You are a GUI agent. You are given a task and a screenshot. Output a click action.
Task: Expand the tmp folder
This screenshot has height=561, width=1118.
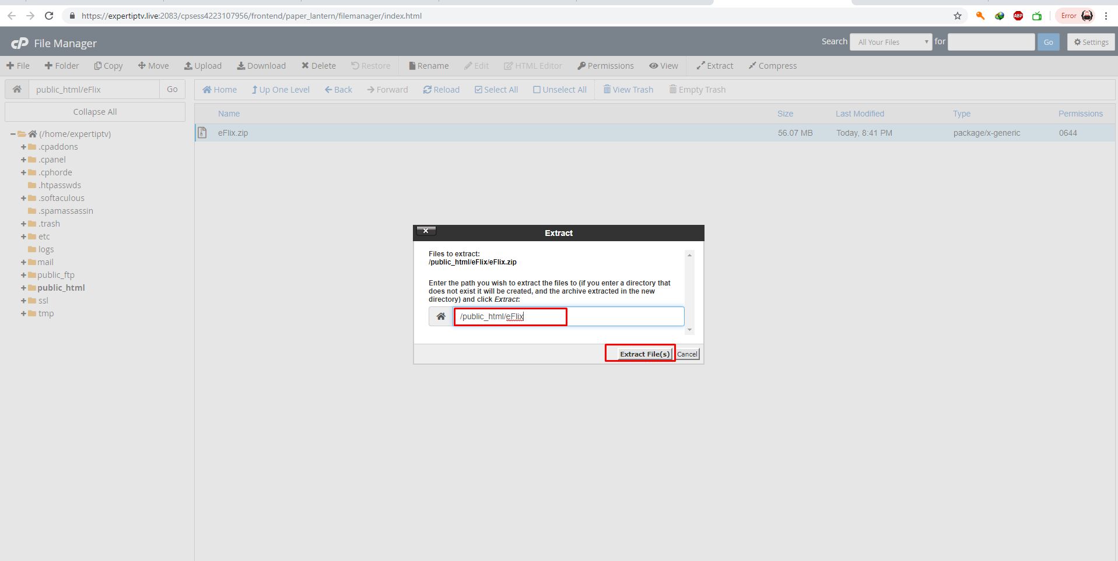click(24, 313)
